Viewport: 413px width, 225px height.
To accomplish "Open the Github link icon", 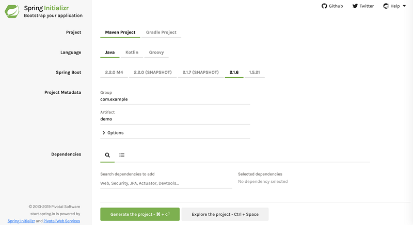I will pyautogui.click(x=324, y=6).
